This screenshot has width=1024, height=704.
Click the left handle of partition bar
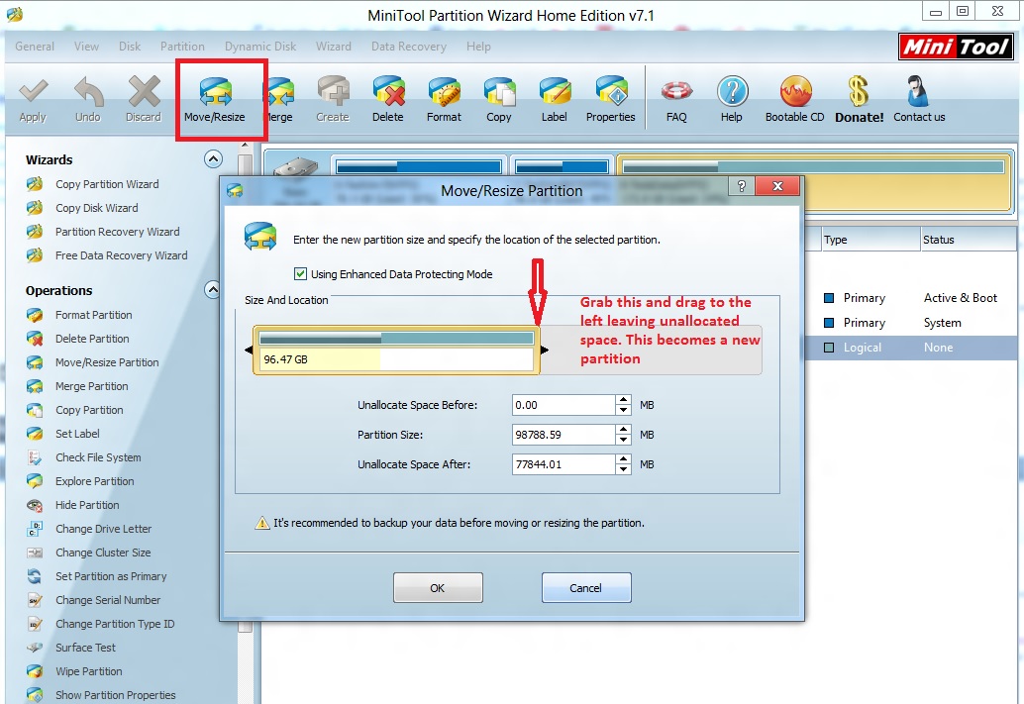click(249, 351)
